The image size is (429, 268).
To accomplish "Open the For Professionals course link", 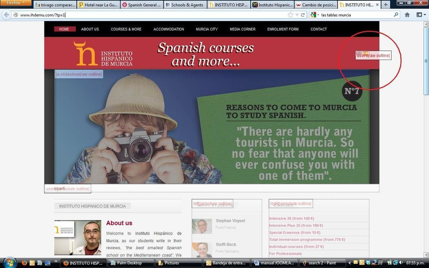I will coord(285,254).
